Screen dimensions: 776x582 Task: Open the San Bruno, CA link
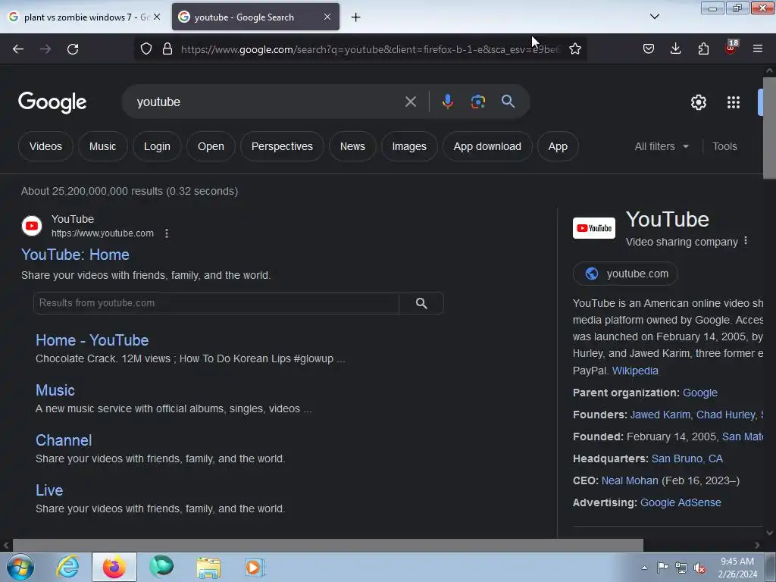pos(687,458)
